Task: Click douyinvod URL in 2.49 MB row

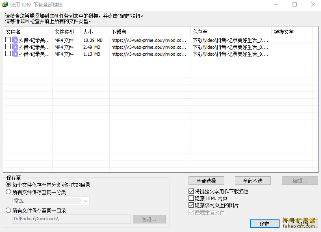Action: [x=149, y=47]
